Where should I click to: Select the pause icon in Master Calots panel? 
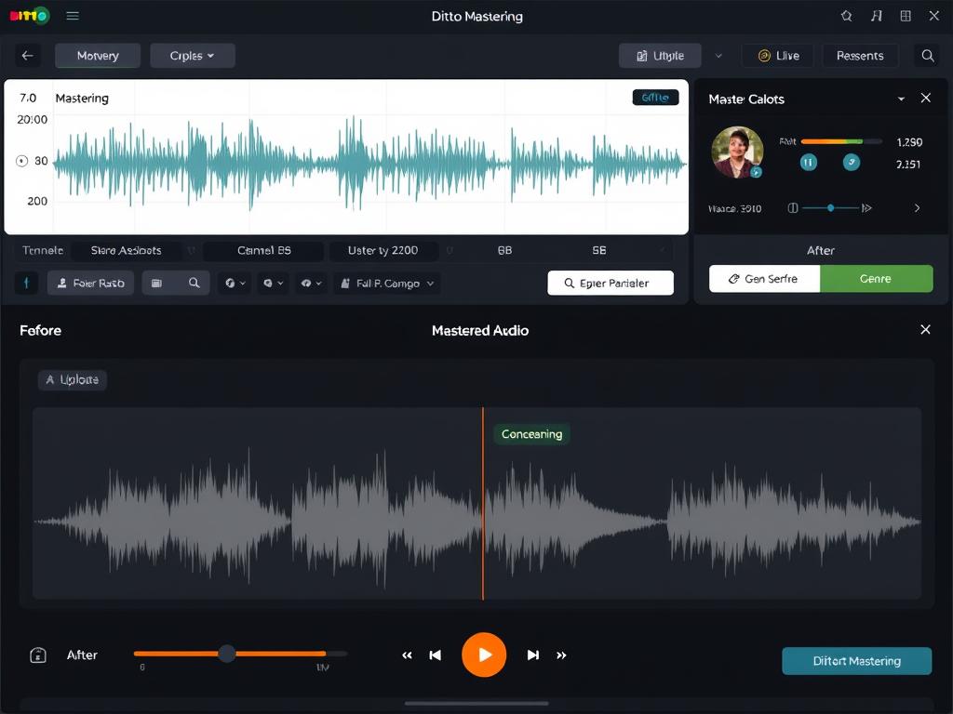807,162
